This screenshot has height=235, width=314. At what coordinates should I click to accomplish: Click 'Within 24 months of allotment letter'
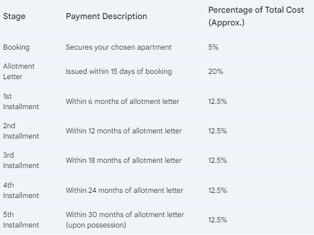pos(124,191)
